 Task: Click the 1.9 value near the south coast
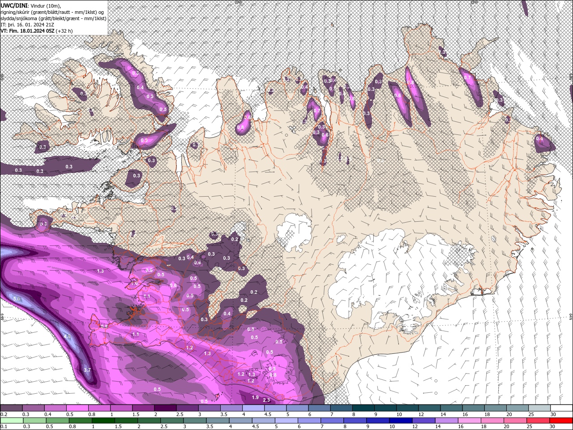(x=255, y=397)
